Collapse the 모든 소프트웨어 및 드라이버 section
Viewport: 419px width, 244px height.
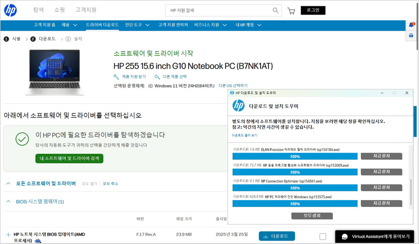point(8,183)
